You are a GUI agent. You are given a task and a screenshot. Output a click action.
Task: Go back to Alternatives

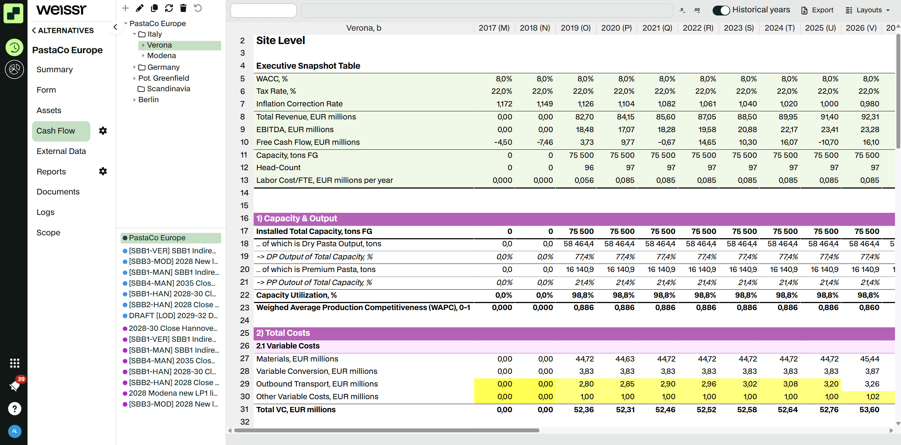(63, 31)
